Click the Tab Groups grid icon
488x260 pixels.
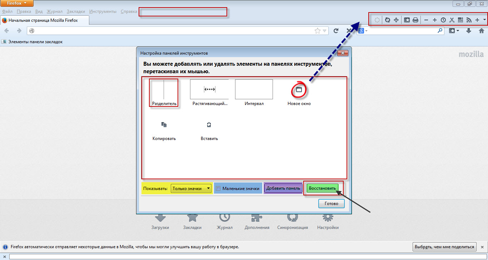tap(460, 20)
